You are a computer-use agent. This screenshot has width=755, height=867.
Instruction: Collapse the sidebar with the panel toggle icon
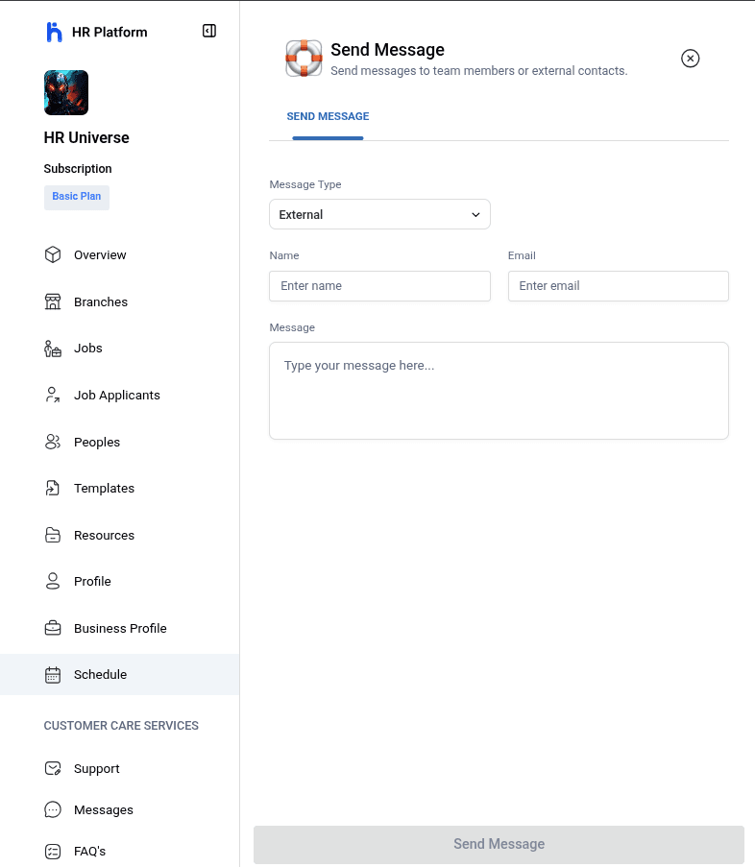209,32
